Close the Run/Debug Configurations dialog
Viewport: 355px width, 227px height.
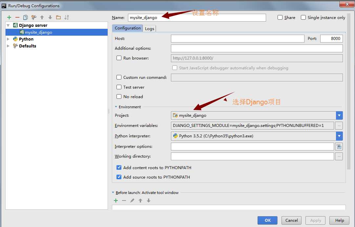[x=346, y=4]
